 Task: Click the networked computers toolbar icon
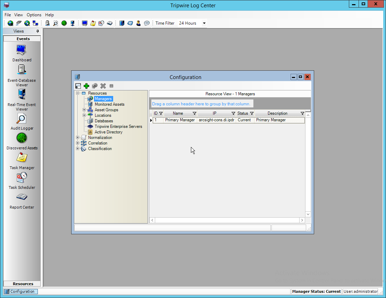coord(35,23)
